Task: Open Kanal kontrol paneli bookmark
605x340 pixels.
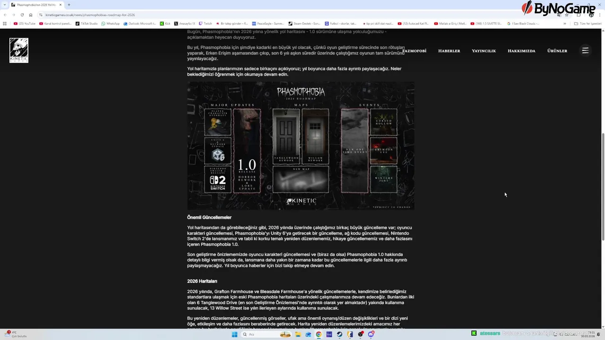Action: (x=56, y=23)
